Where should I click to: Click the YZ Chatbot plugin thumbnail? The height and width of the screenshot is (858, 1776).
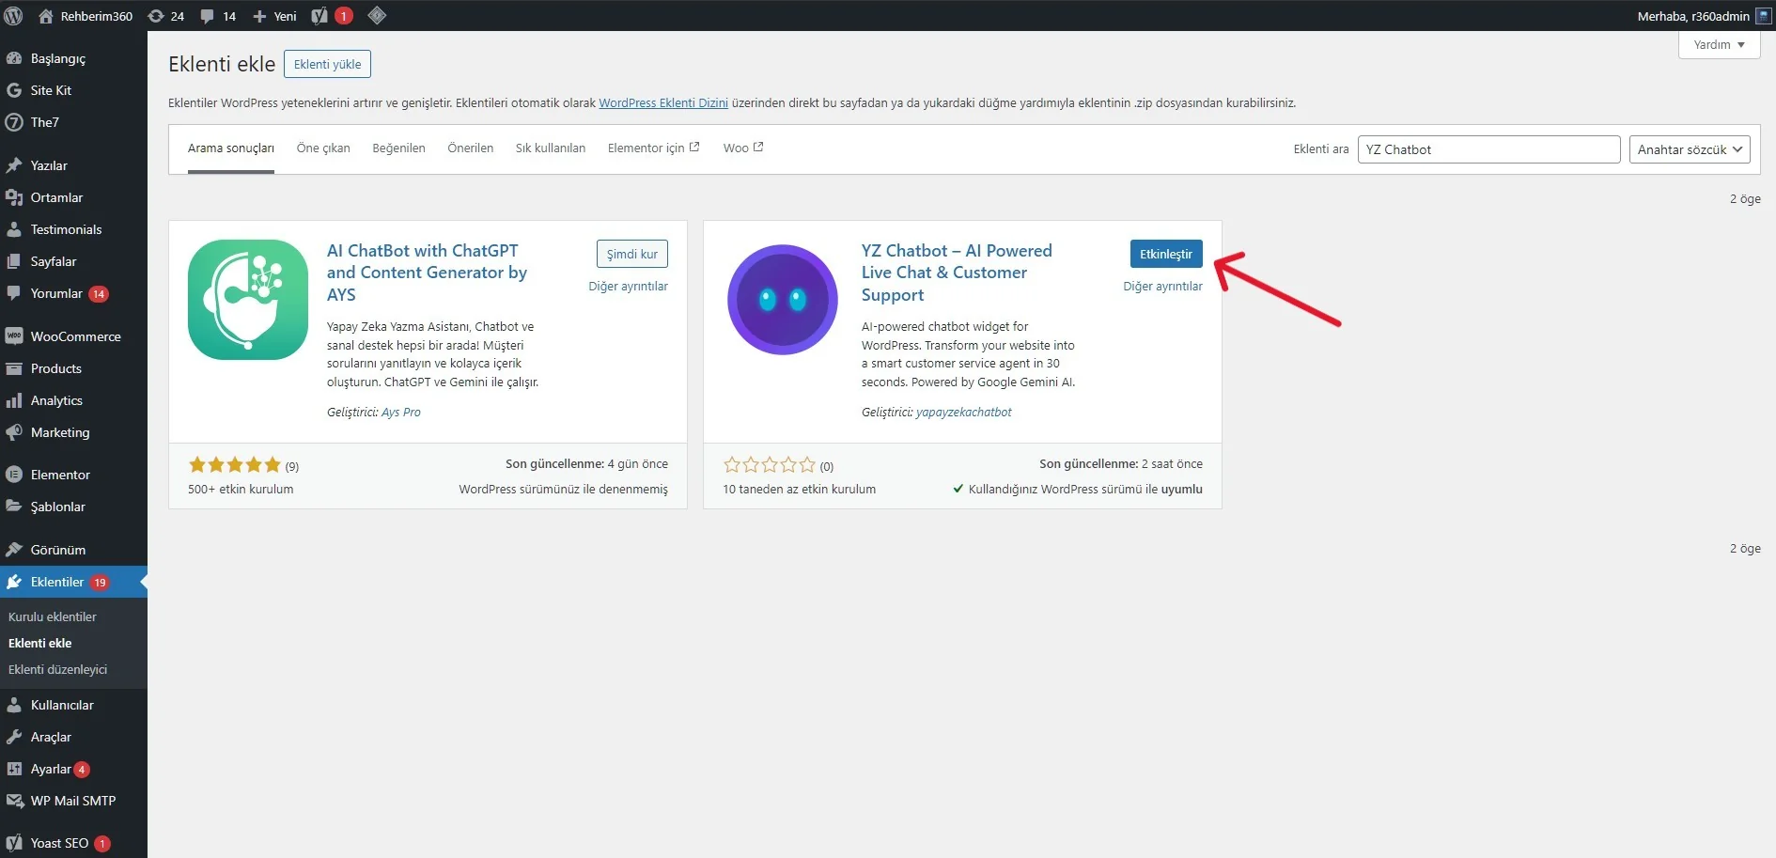[x=782, y=300]
